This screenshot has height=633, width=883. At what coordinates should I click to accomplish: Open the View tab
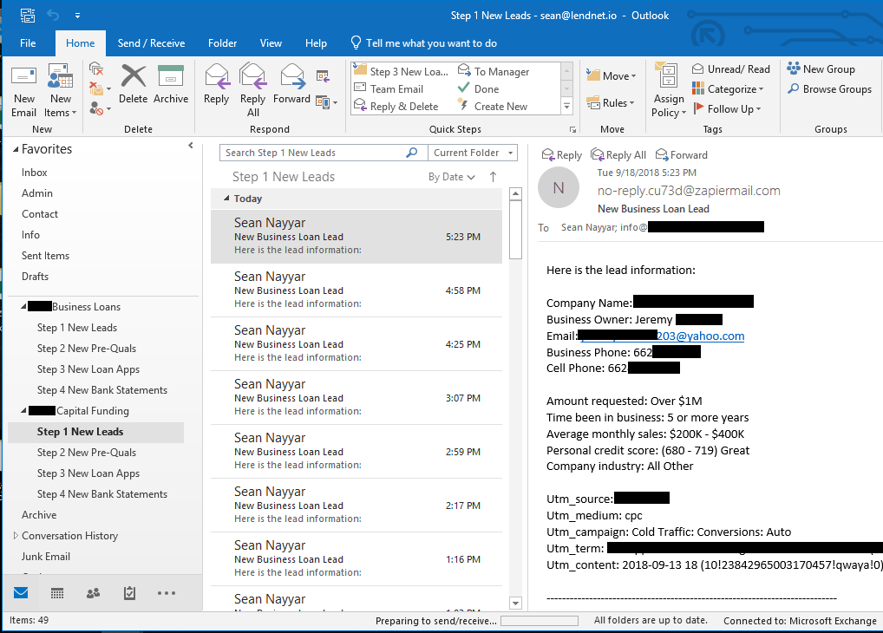coord(271,42)
